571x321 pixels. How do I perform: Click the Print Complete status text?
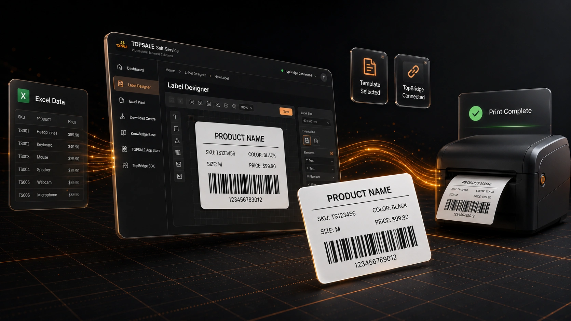pyautogui.click(x=510, y=111)
